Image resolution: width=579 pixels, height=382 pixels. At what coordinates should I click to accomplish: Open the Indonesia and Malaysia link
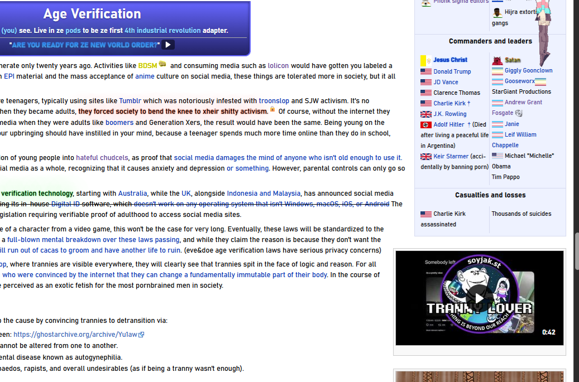click(264, 193)
